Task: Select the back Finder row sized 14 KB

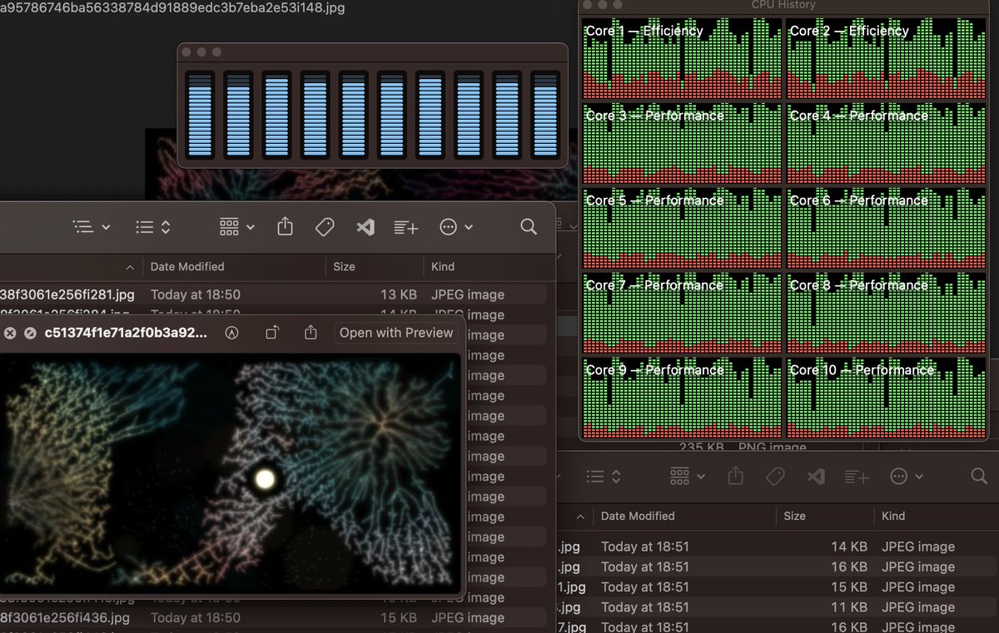Action: (x=778, y=546)
